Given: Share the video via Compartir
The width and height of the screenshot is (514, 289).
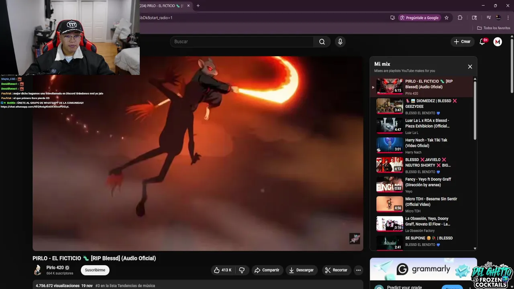Looking at the screenshot, I should 267,270.
